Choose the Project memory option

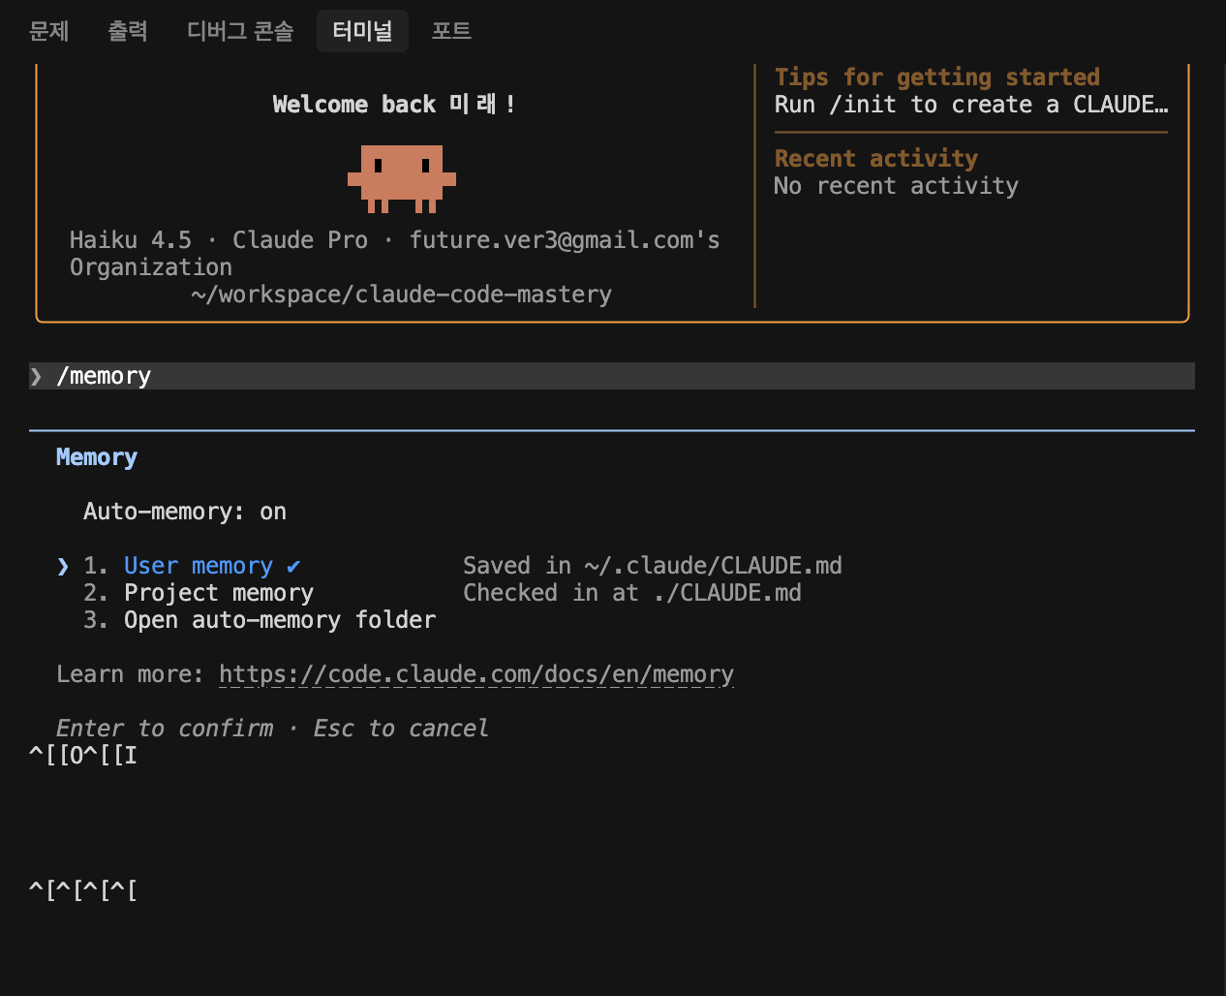pos(219,593)
